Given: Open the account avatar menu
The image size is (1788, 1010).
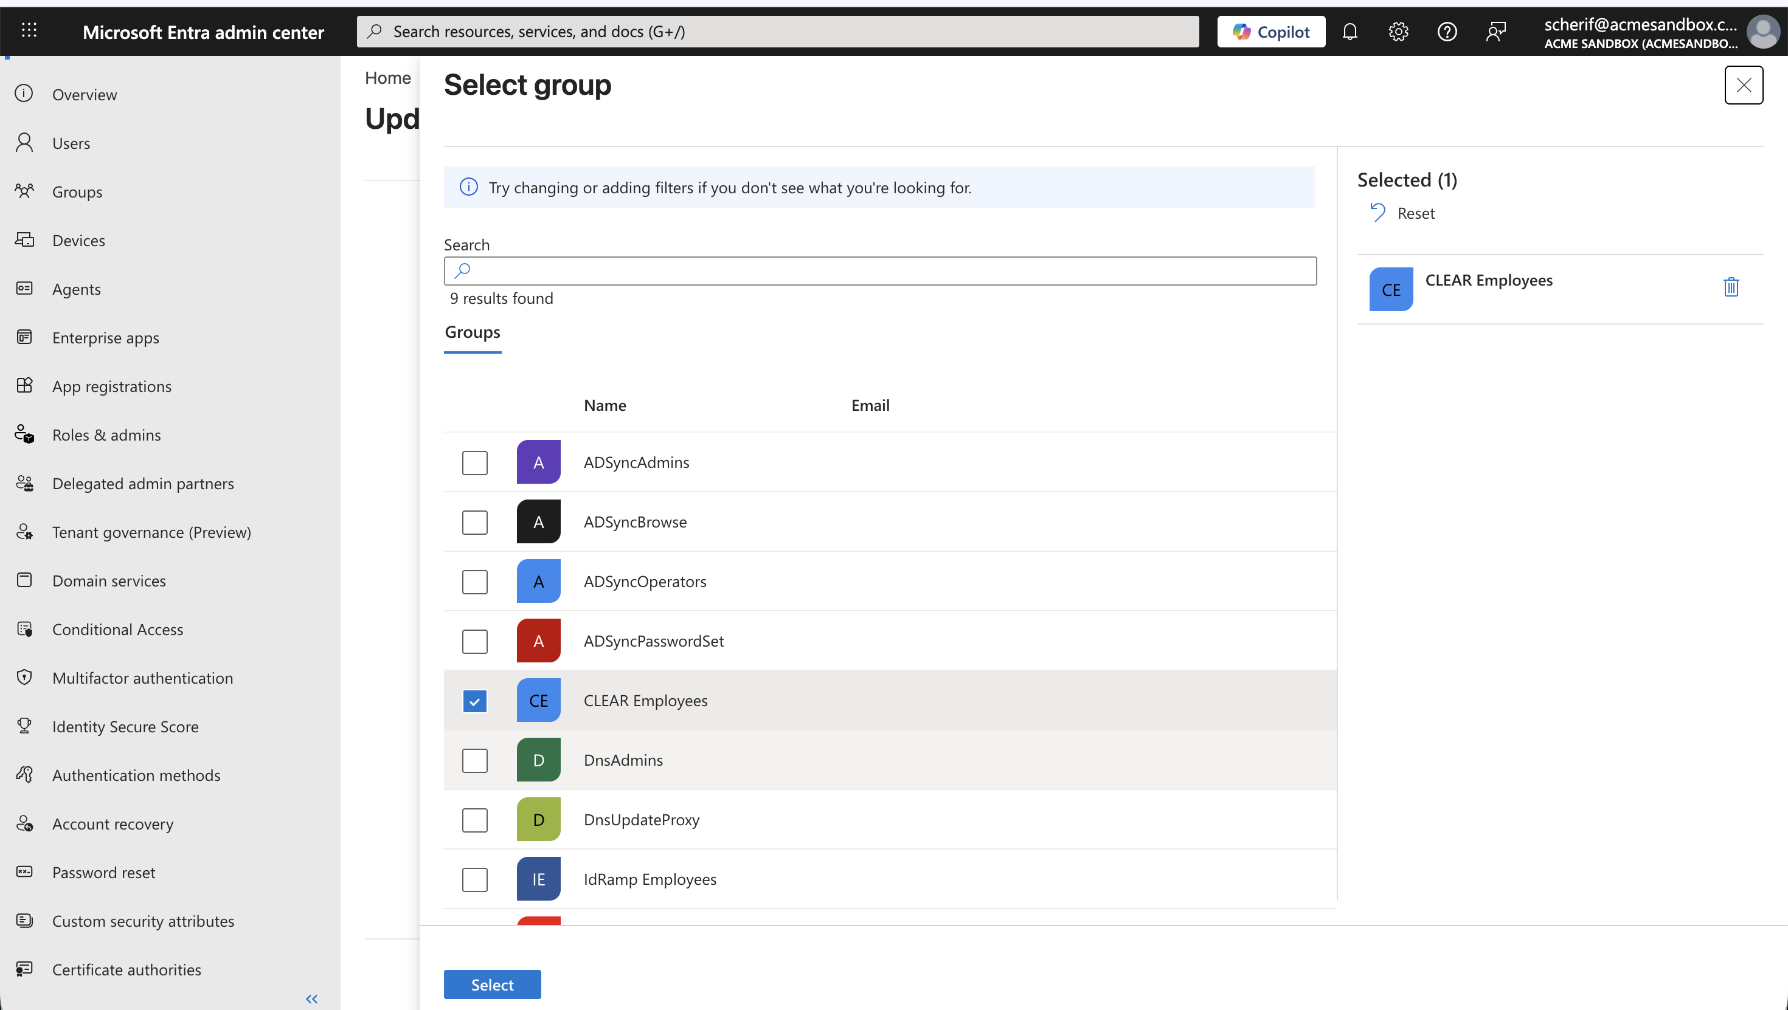Looking at the screenshot, I should pyautogui.click(x=1762, y=32).
